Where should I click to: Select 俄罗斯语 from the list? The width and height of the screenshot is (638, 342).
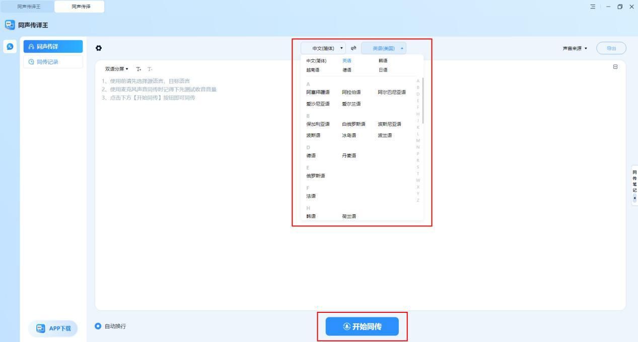pos(316,176)
